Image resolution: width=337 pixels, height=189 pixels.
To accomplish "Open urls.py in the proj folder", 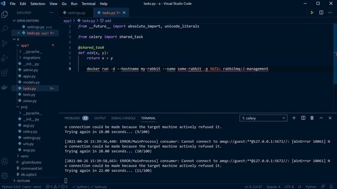I will tap(28, 144).
